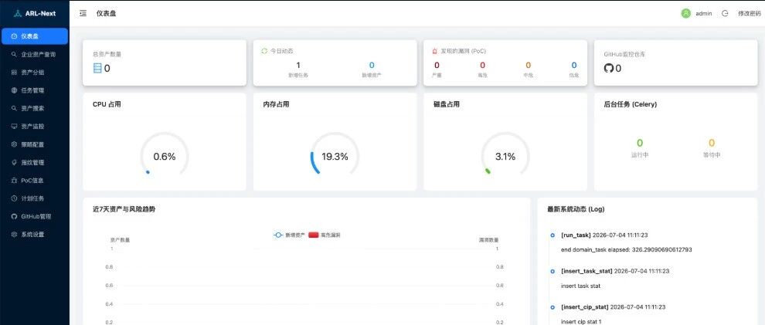This screenshot has height=325, width=765.
Task: Click the 高危 vulnerability count
Action: (482, 66)
